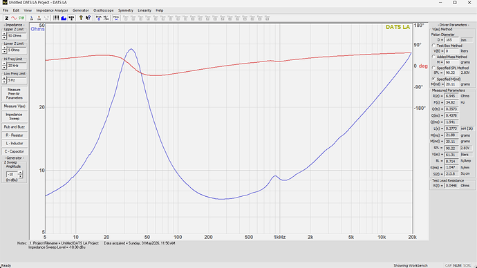Select Added Mass Method radio button
This screenshot has height=268, width=477.
(x=434, y=57)
